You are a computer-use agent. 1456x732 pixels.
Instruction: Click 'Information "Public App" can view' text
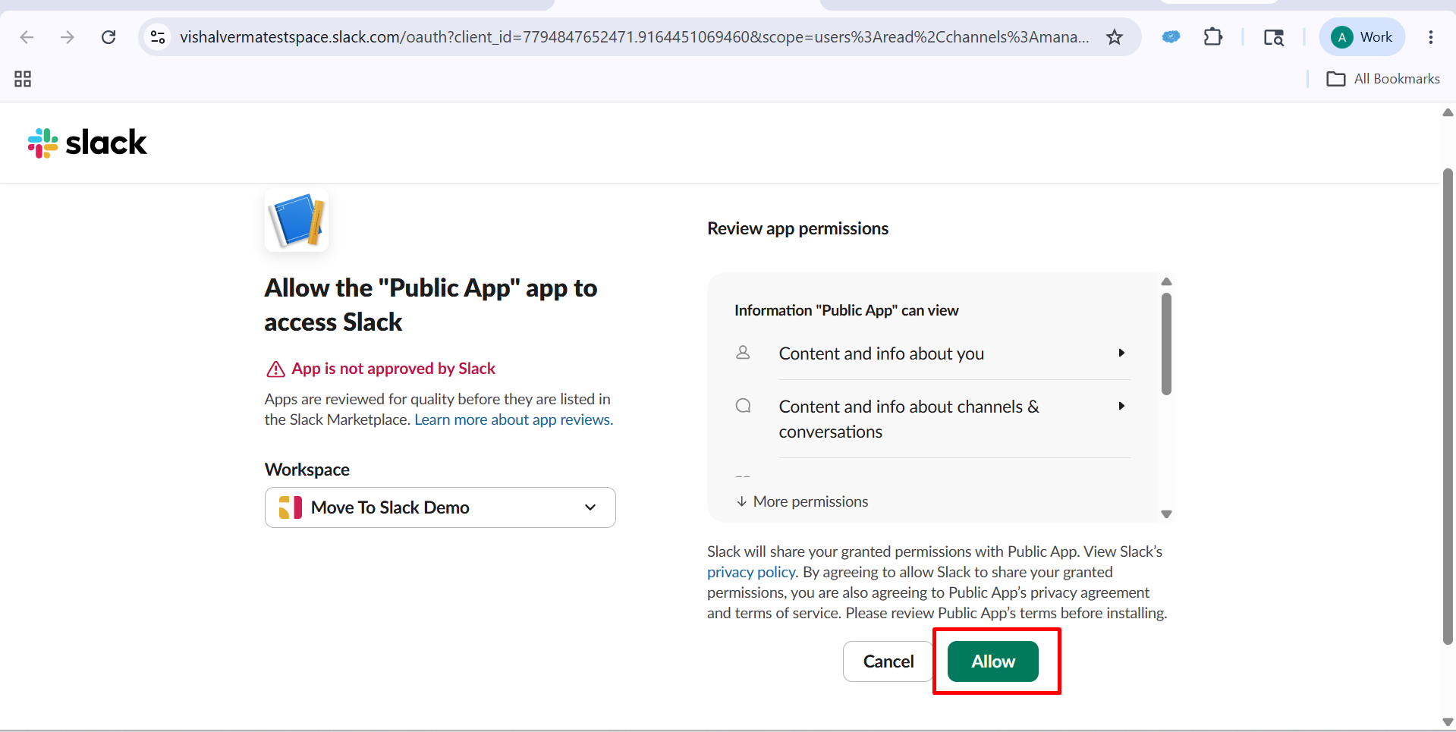[846, 310]
